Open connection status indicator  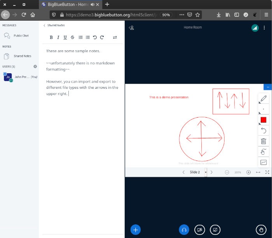pos(255,28)
